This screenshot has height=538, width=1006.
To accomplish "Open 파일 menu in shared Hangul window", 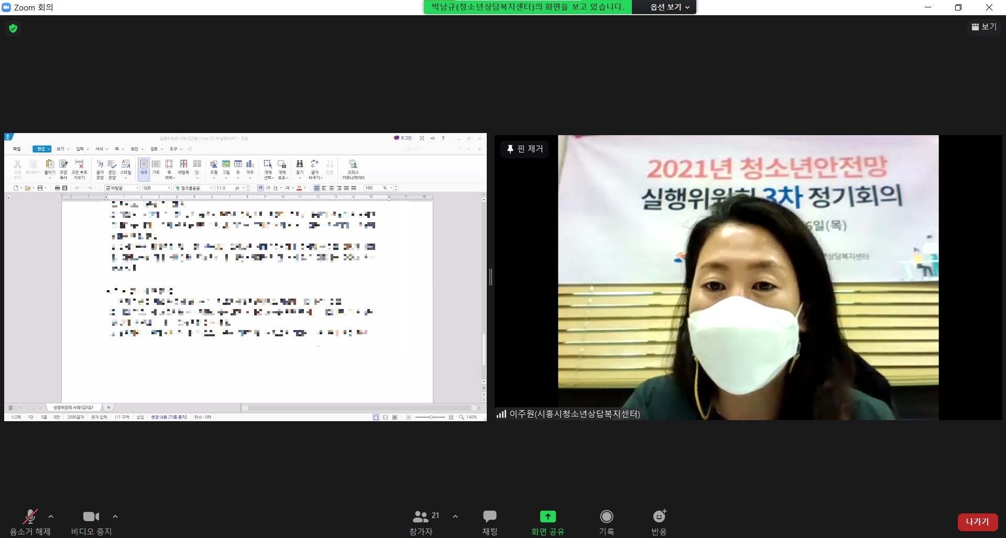I will coord(17,149).
